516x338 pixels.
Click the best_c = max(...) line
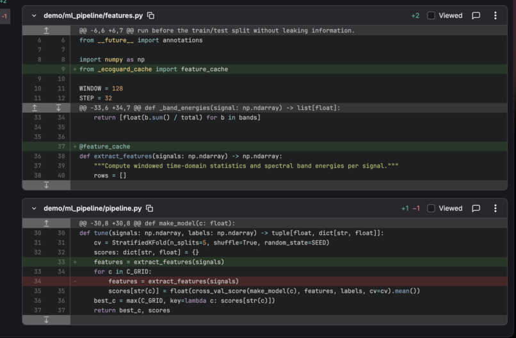(x=264, y=300)
